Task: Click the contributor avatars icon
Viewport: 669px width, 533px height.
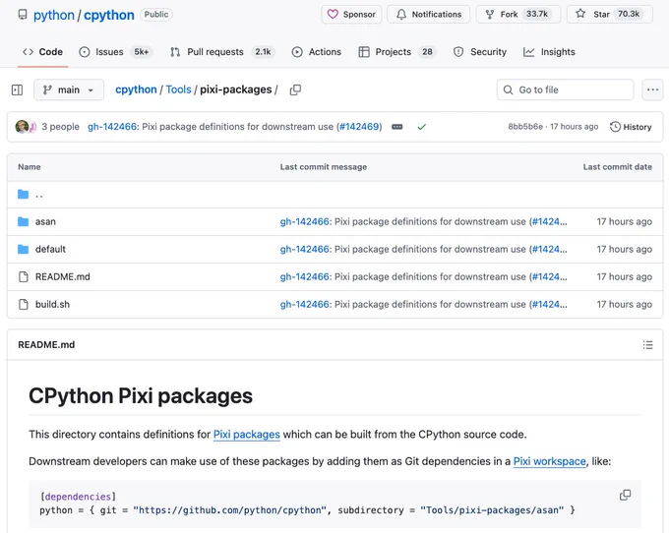Action: [x=26, y=127]
